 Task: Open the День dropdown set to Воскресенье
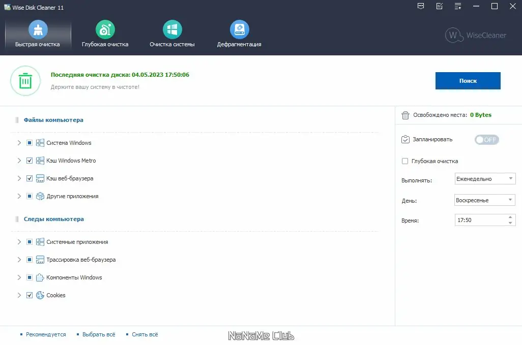coord(485,200)
